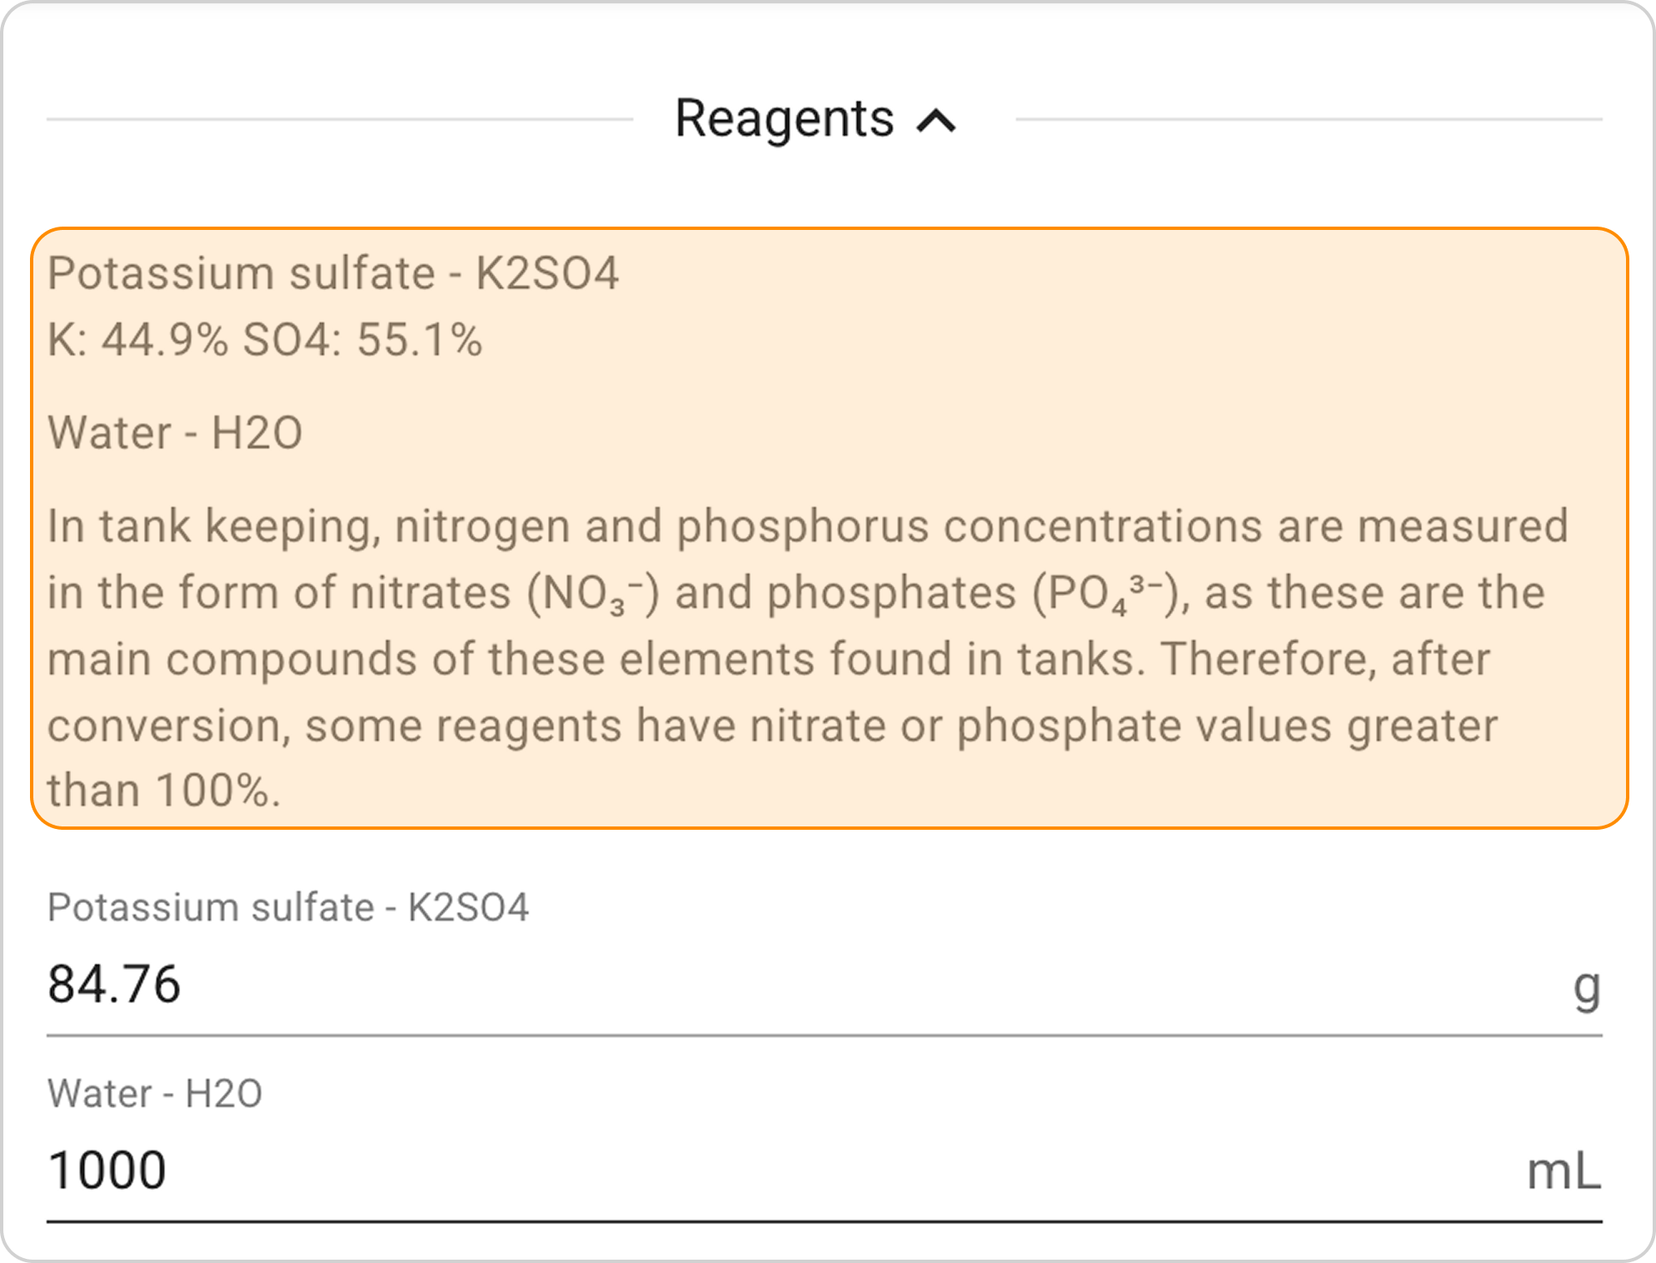Click the g unit suffix
1656x1263 pixels.
[1586, 988]
